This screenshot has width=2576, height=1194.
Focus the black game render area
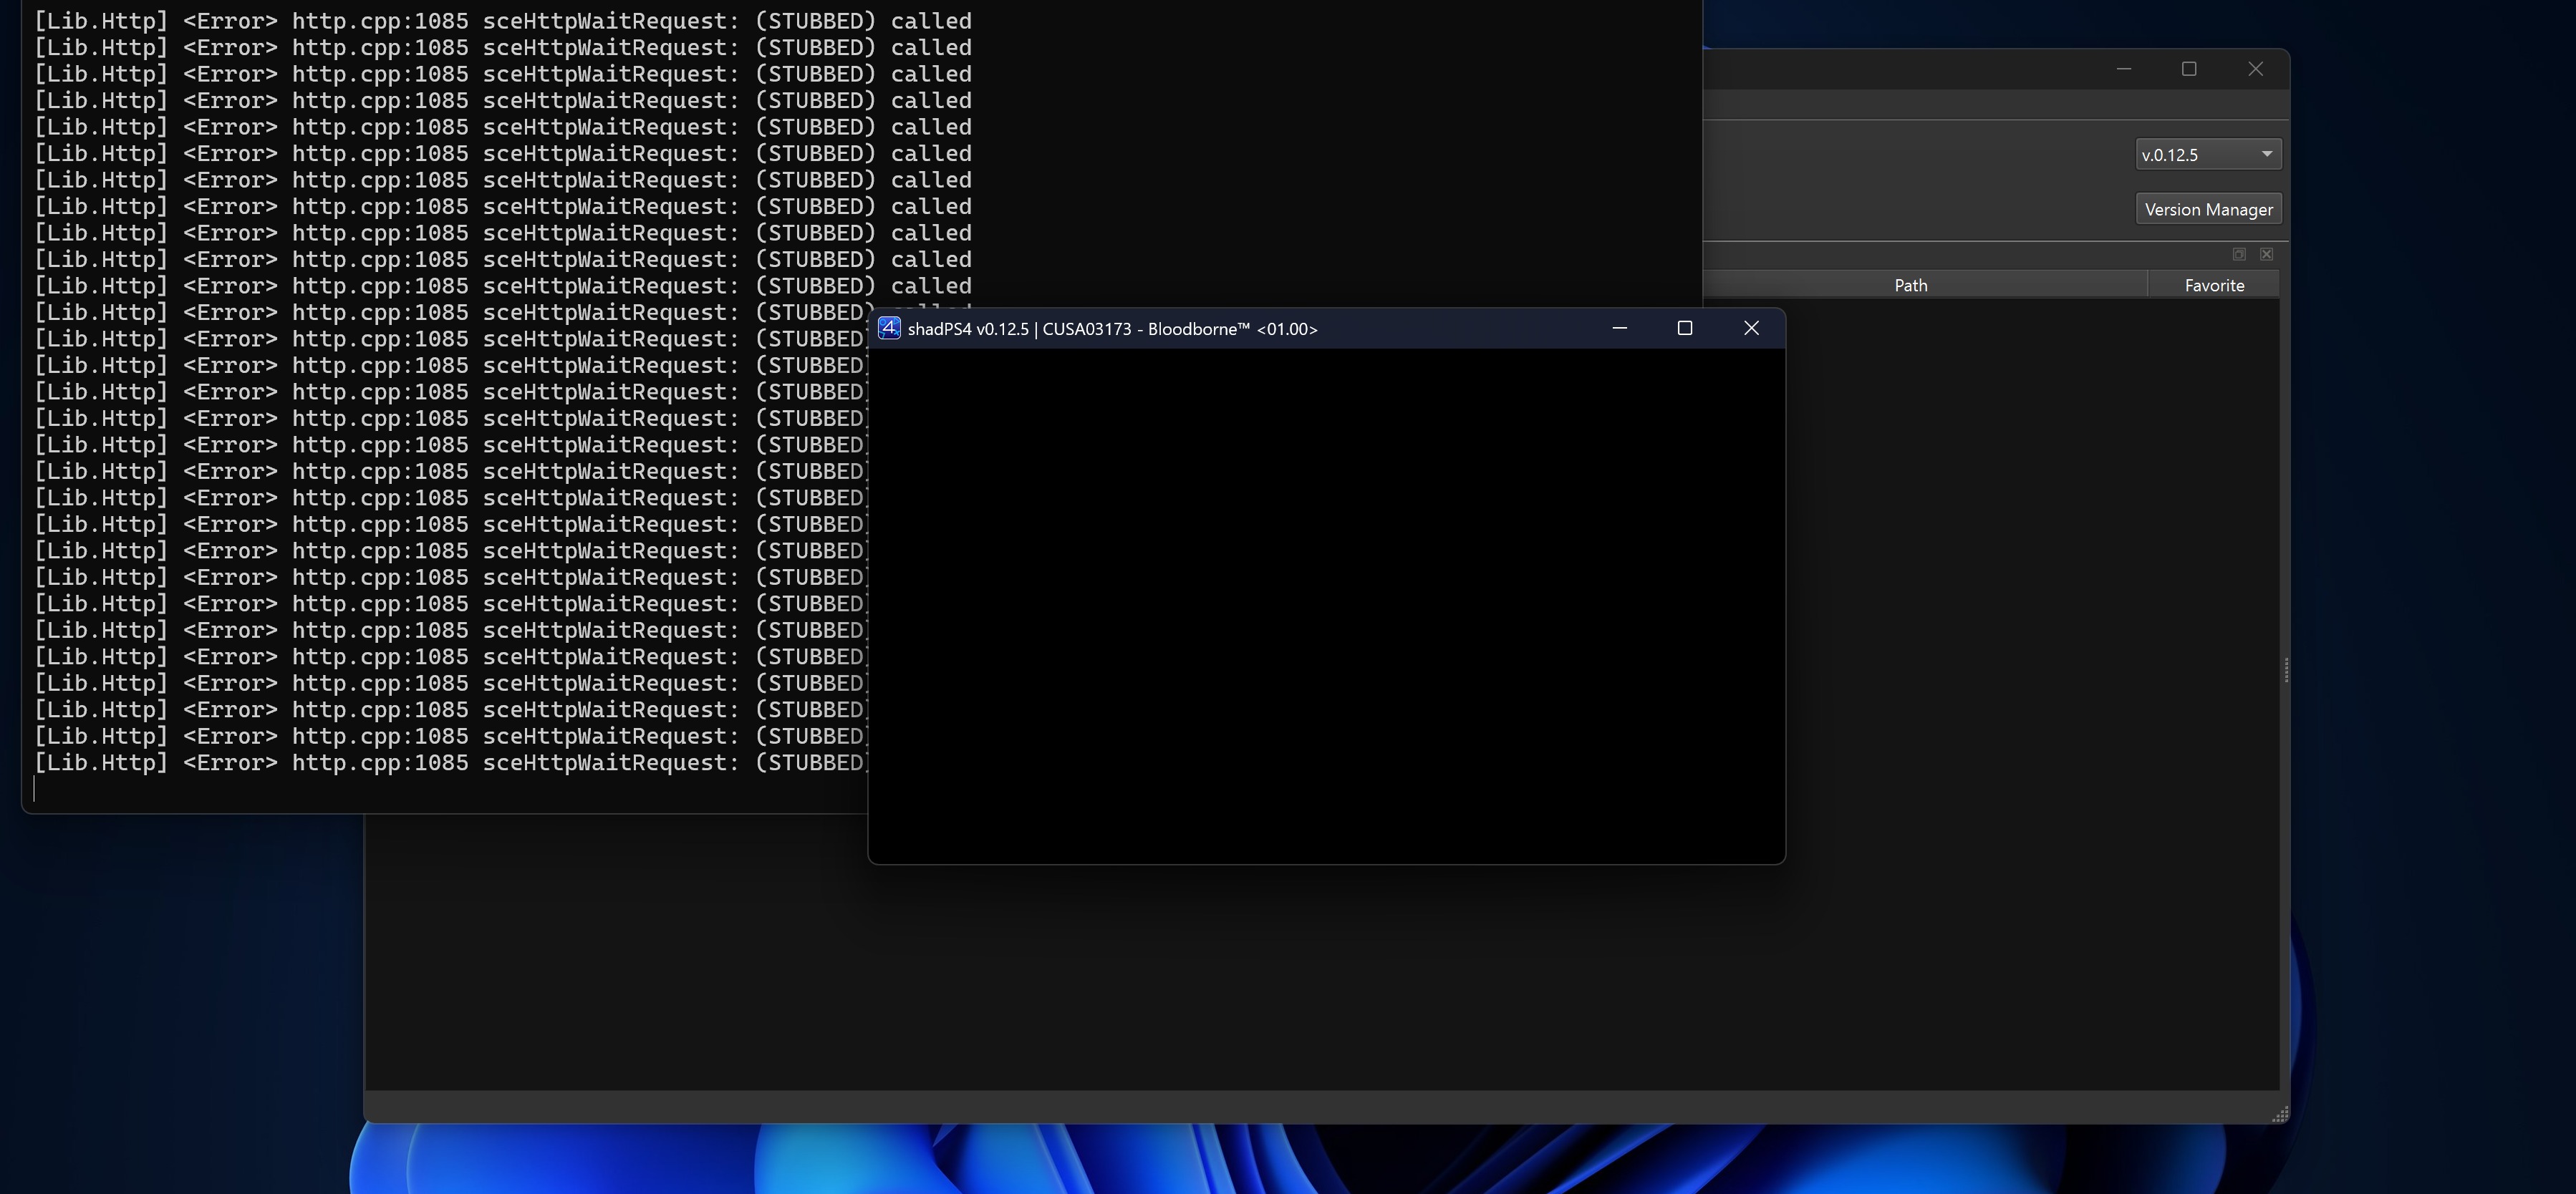coord(1326,604)
